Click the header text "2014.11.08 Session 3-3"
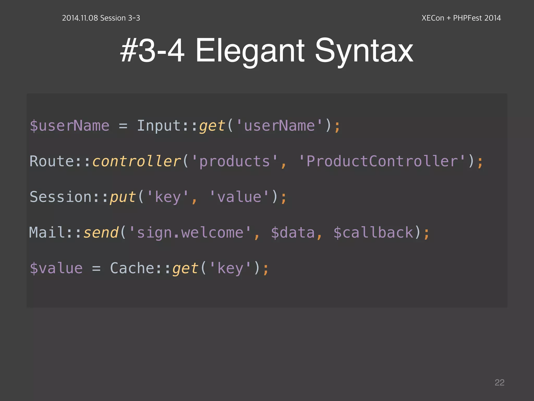The image size is (534, 401). coord(101,18)
